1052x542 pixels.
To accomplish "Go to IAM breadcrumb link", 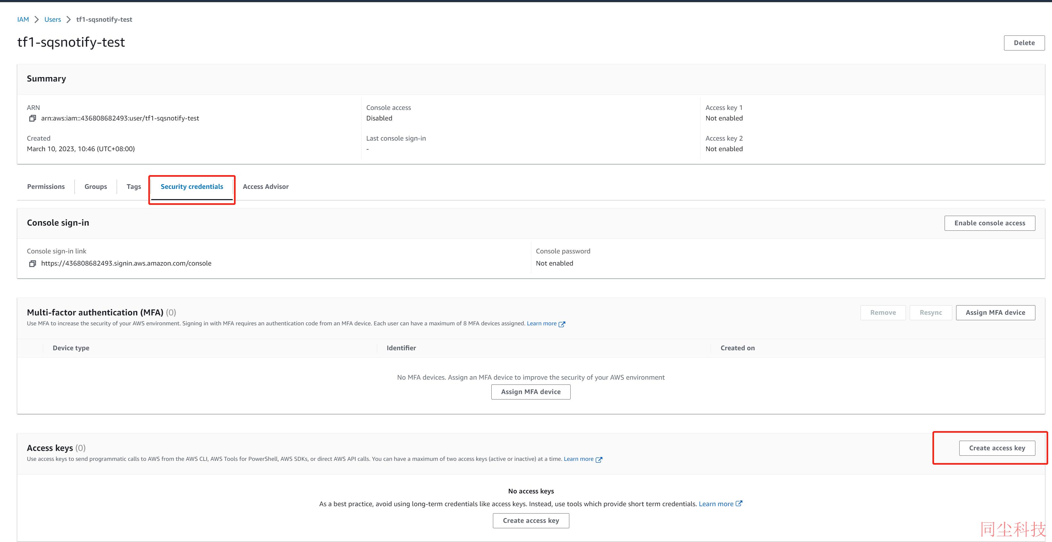I will click(x=23, y=19).
